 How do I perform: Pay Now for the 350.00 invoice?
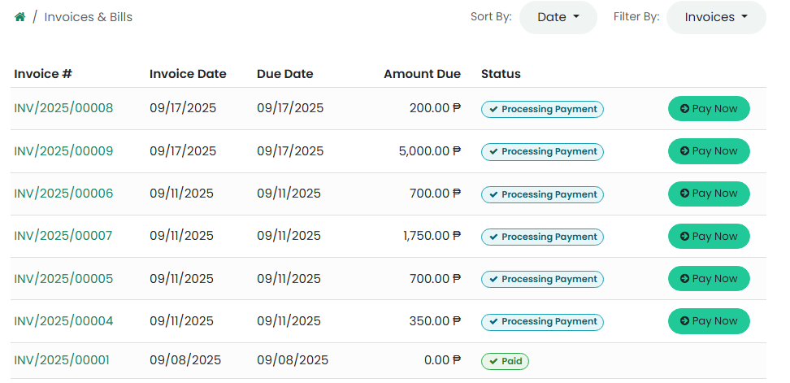point(708,321)
